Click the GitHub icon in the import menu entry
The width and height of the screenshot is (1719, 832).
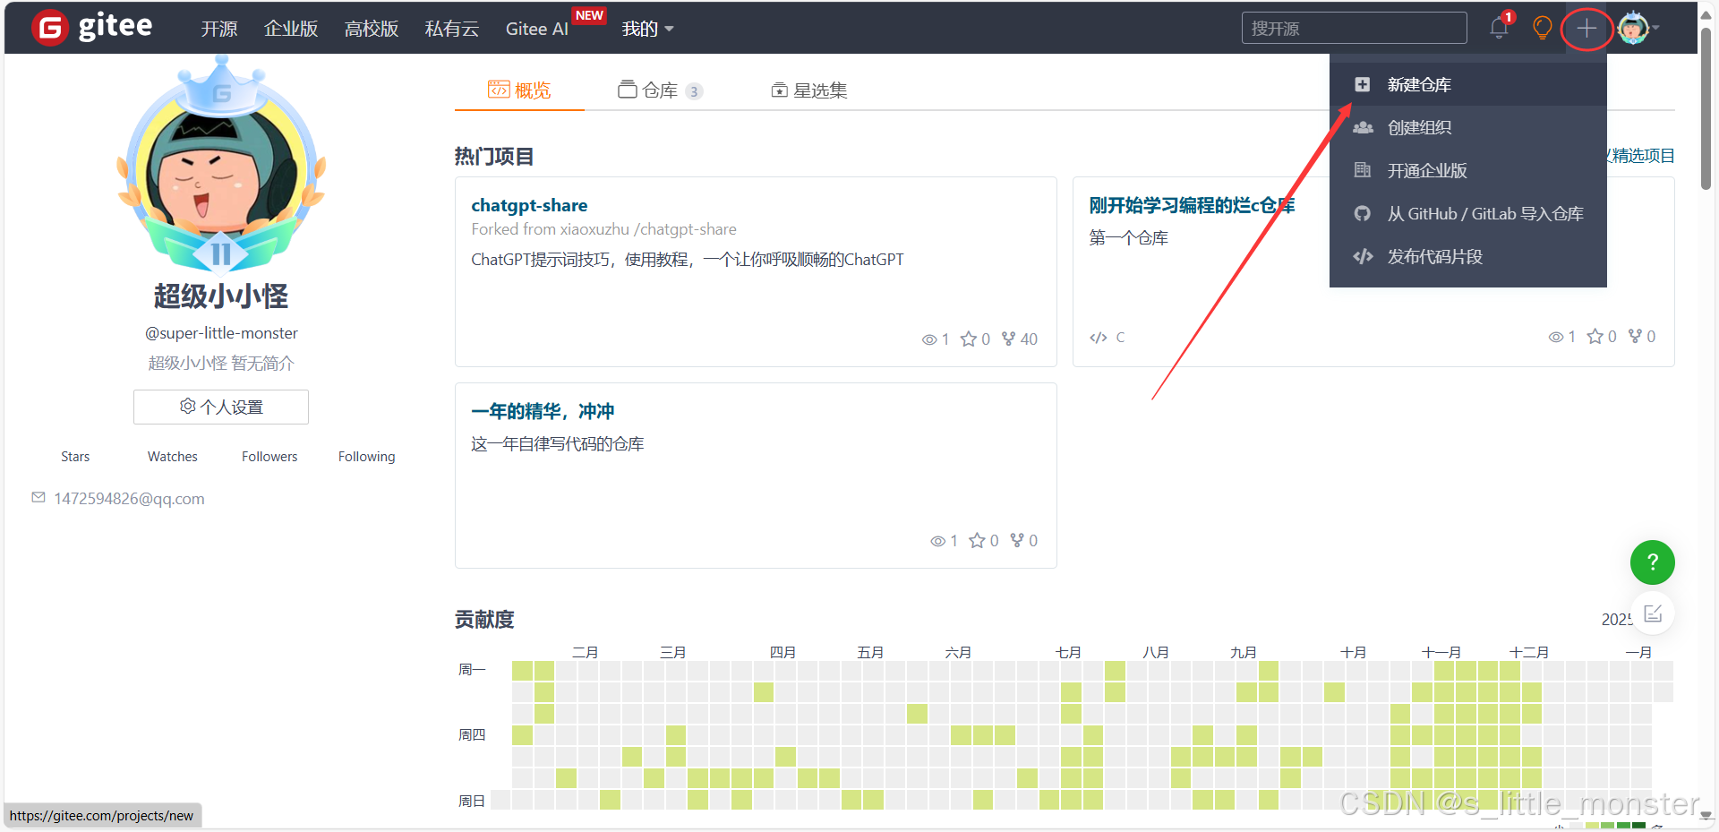(1363, 213)
